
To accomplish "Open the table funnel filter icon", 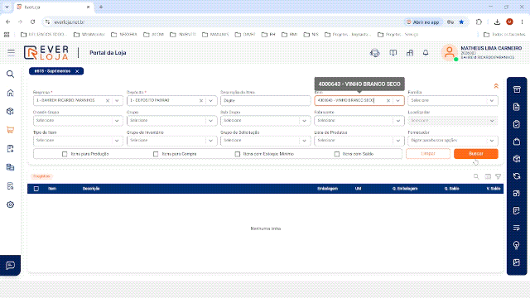I will pos(499,176).
